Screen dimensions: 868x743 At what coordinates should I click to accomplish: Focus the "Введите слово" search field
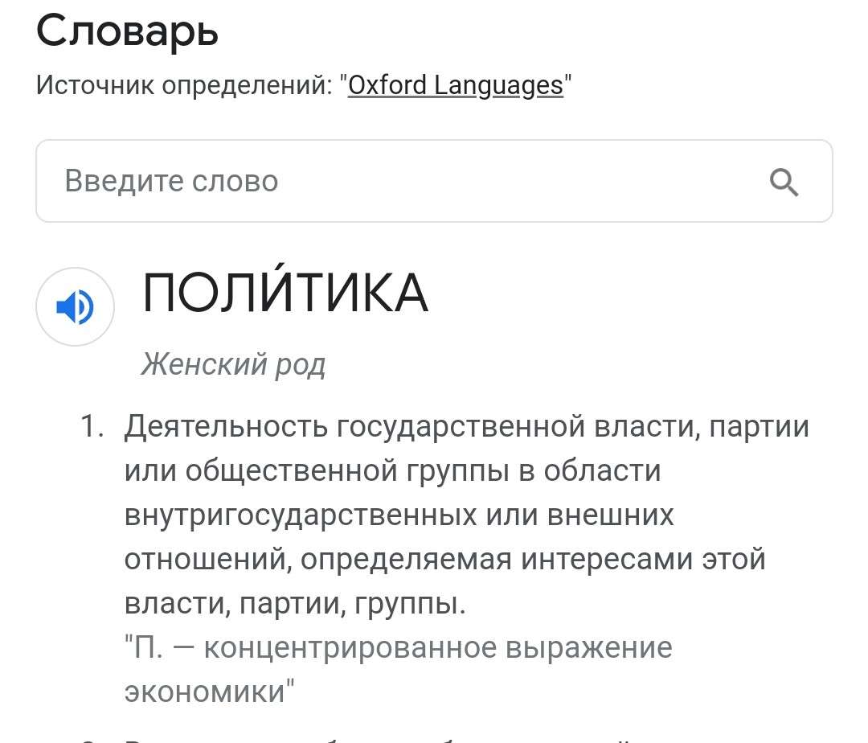pyautogui.click(x=402, y=181)
